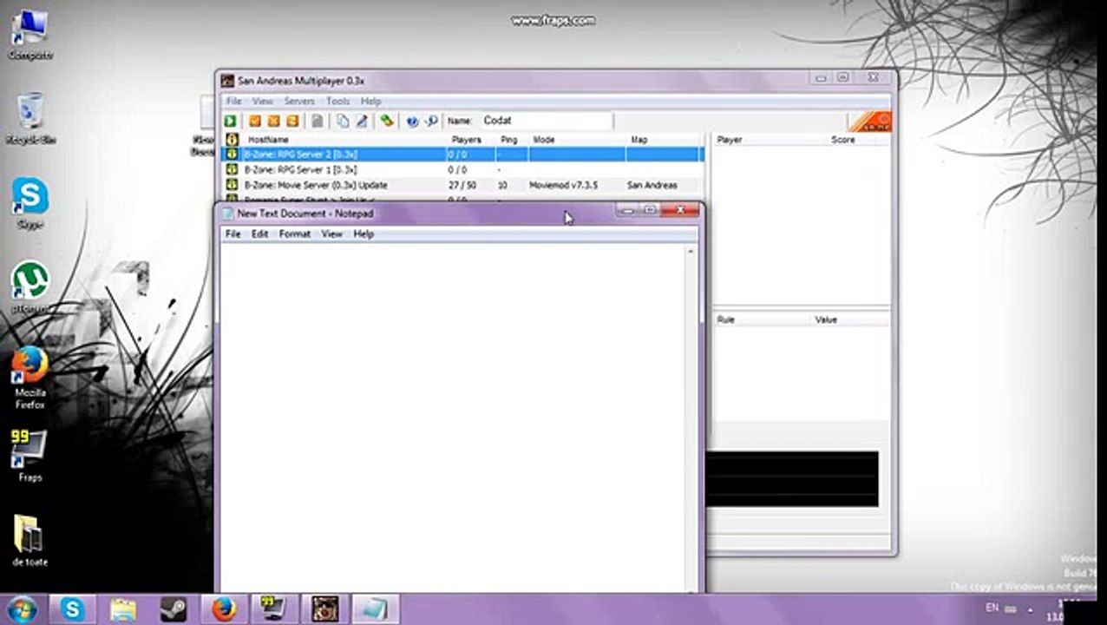Select the Skype desktop shortcut

tap(30, 203)
